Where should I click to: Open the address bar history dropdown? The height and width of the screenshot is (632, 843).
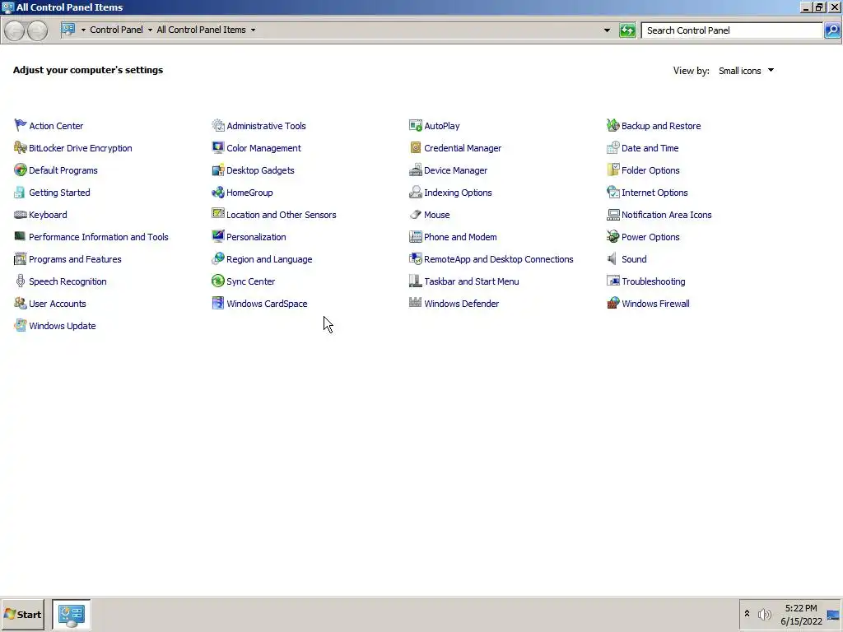(x=607, y=30)
